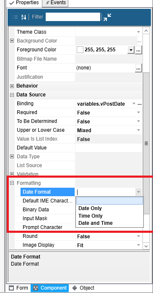Switch to the Events tab
This screenshot has width=153, height=293.
[x=55, y=3]
